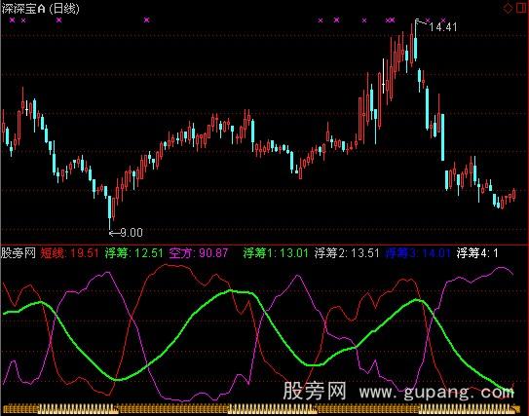Select the 短线: 19.51 indicator value
Image resolution: width=529 pixels, height=416 pixels.
click(69, 252)
